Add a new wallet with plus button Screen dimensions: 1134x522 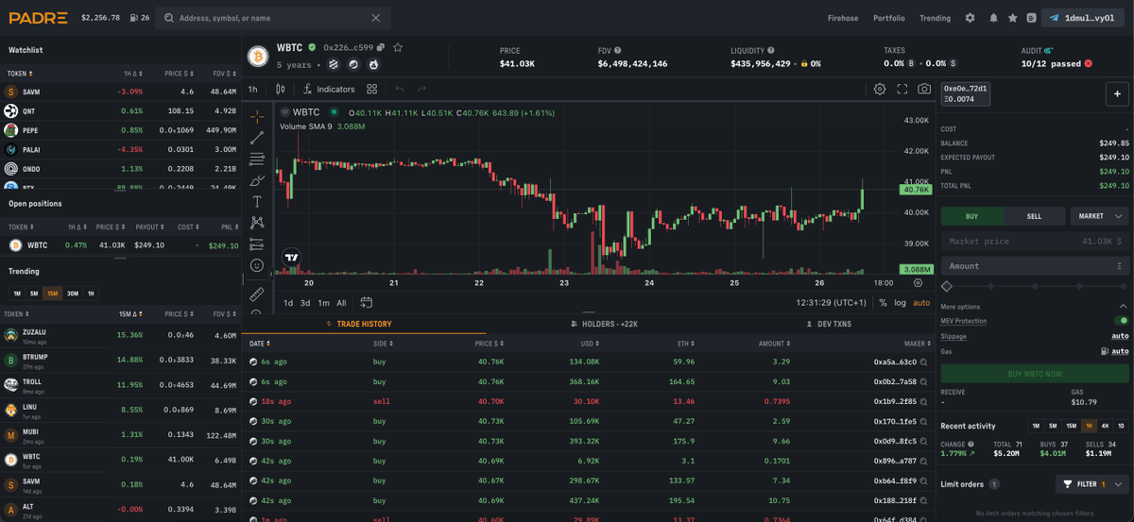(x=1117, y=93)
